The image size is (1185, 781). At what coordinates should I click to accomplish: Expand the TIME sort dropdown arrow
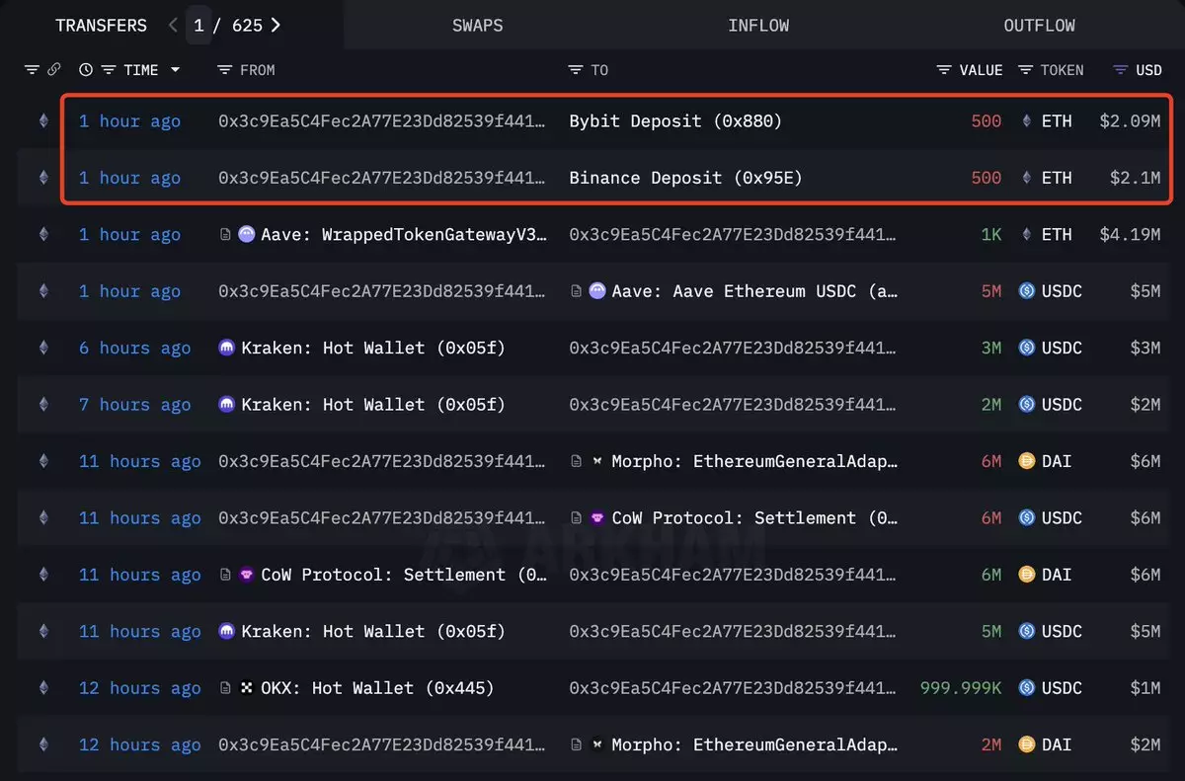[x=176, y=70]
